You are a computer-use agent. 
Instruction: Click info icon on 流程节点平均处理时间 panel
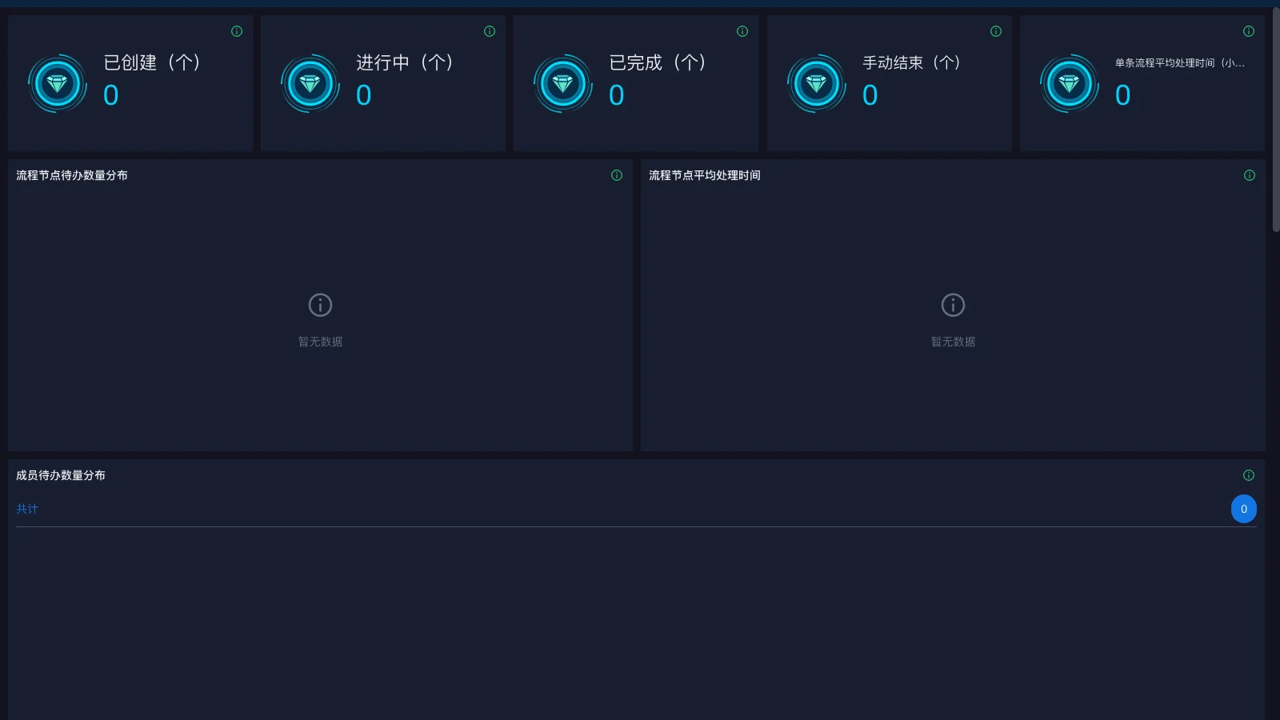point(1249,175)
